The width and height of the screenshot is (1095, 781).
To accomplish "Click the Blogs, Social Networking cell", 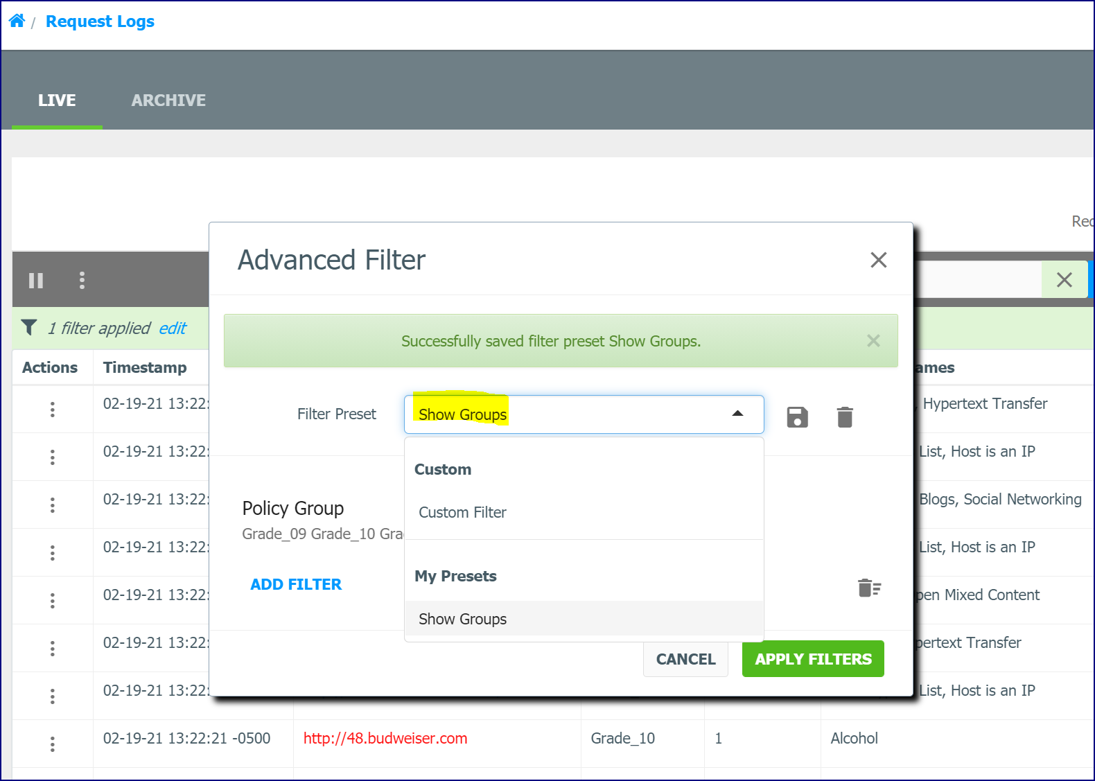I will click(x=999, y=499).
